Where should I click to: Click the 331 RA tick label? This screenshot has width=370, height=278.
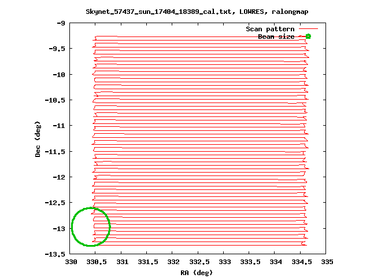click(x=122, y=262)
